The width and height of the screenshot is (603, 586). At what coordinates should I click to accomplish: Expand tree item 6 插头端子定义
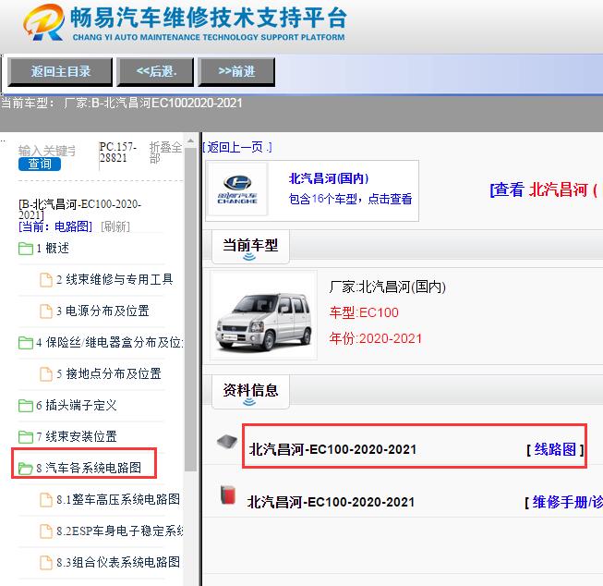click(76, 405)
